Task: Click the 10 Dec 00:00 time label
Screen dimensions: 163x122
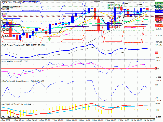Action: click(x=71, y=120)
